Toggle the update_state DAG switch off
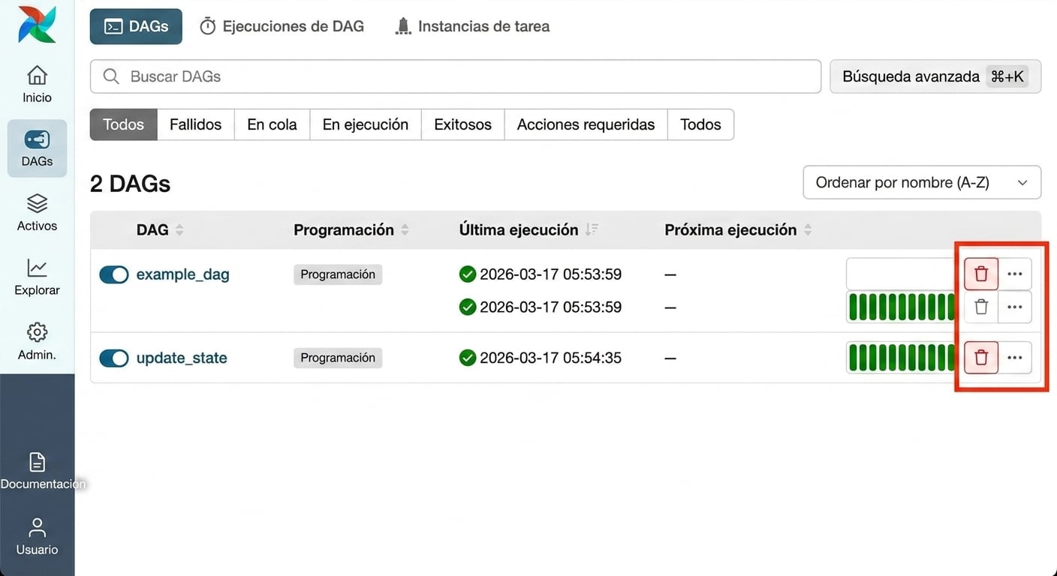Image resolution: width=1057 pixels, height=576 pixels. [x=114, y=358]
